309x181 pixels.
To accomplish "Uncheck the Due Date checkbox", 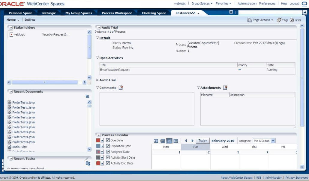I will [108, 140].
